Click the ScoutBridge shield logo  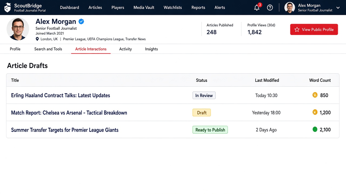point(8,8)
